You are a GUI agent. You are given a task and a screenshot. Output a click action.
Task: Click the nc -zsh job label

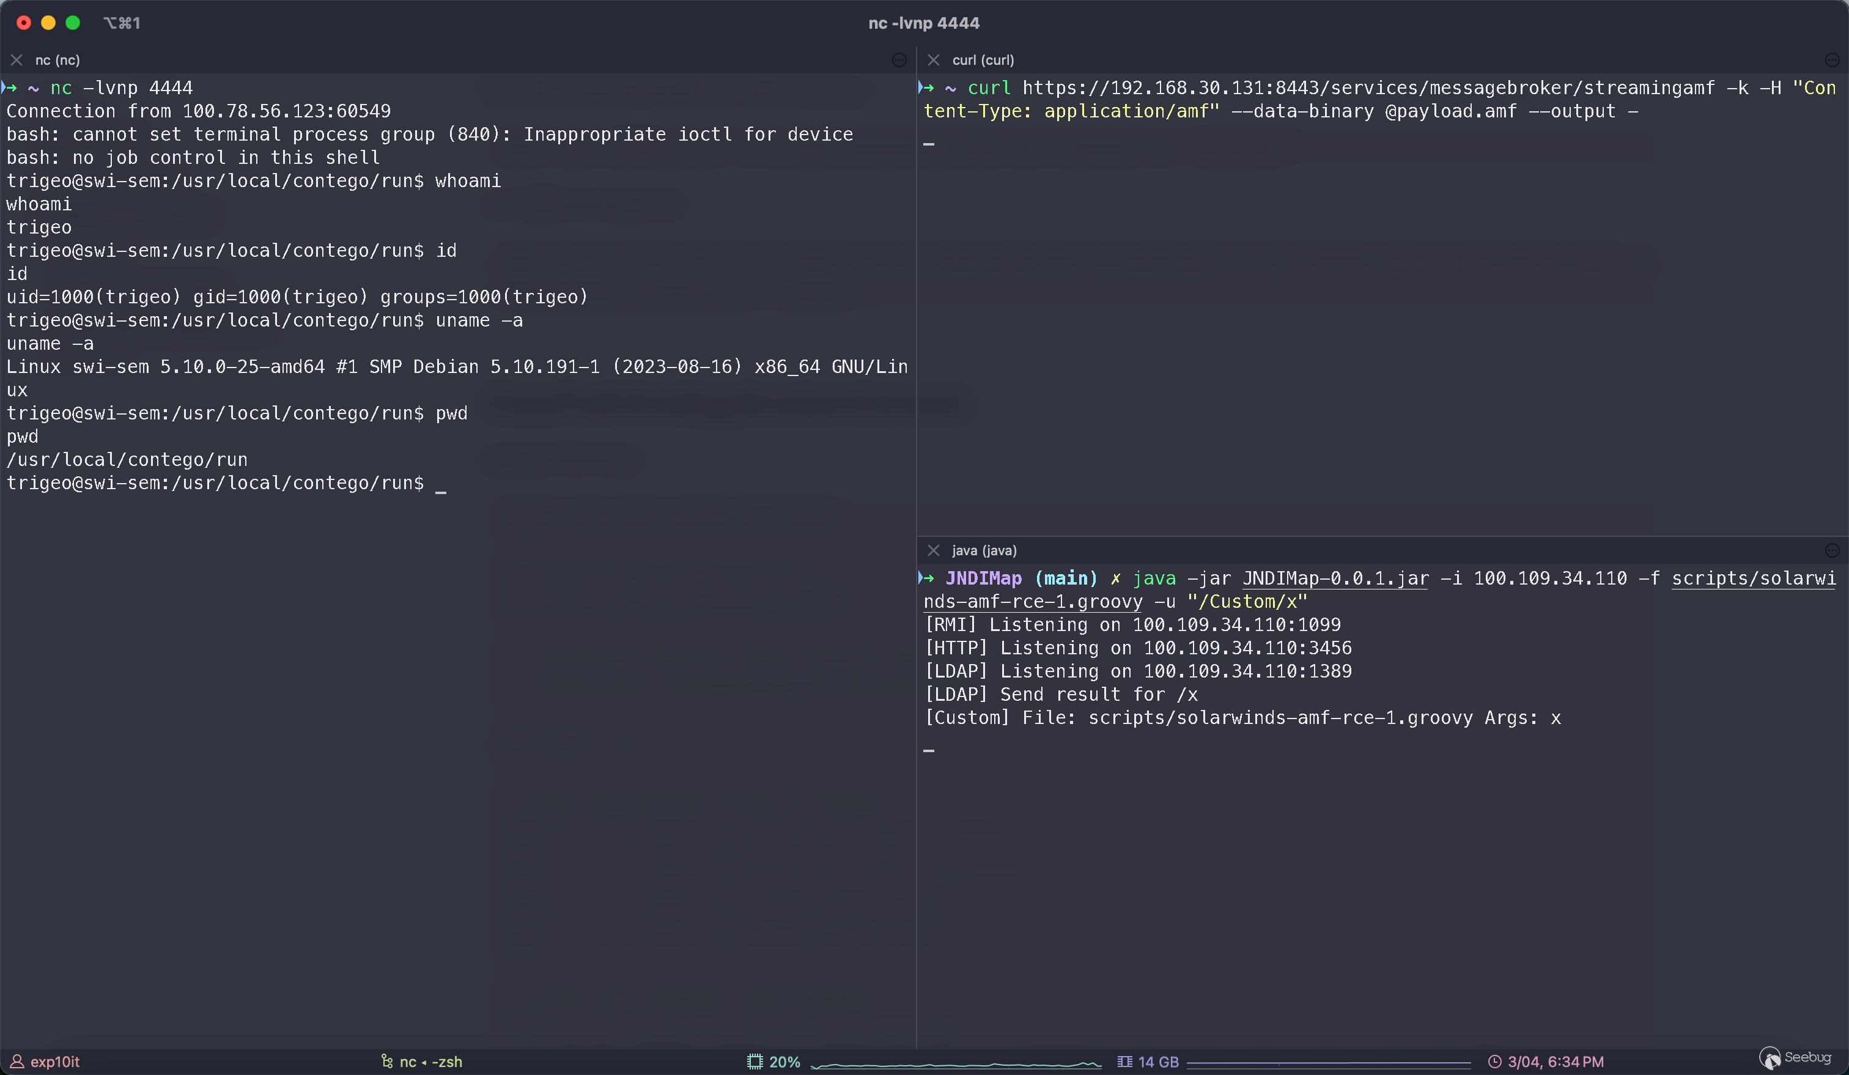click(430, 1062)
